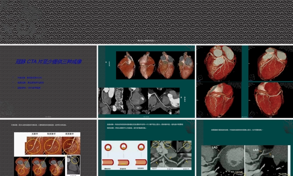Open the row of four heart models image
The image size is (293, 176).
click(155, 65)
